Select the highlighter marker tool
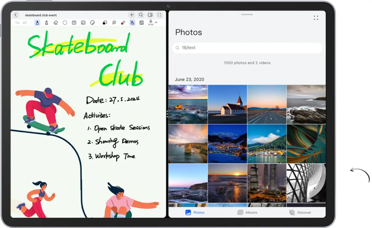 click(x=46, y=23)
